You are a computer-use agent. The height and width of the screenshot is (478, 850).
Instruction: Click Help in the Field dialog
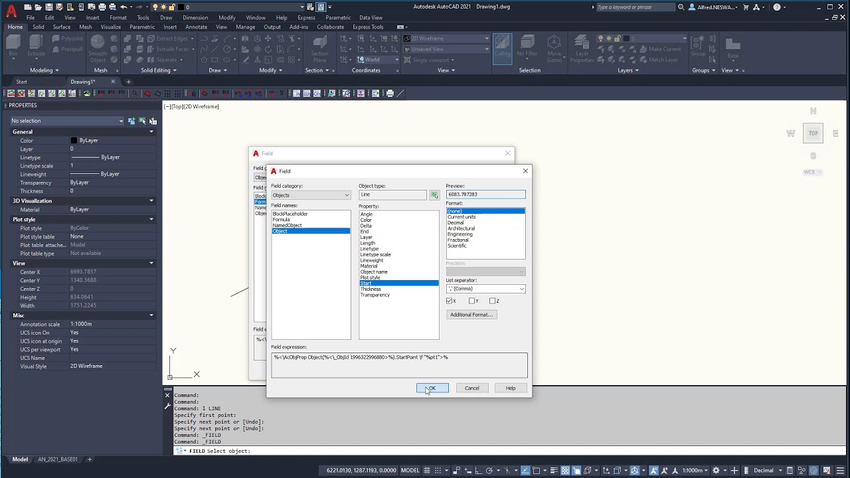[511, 388]
